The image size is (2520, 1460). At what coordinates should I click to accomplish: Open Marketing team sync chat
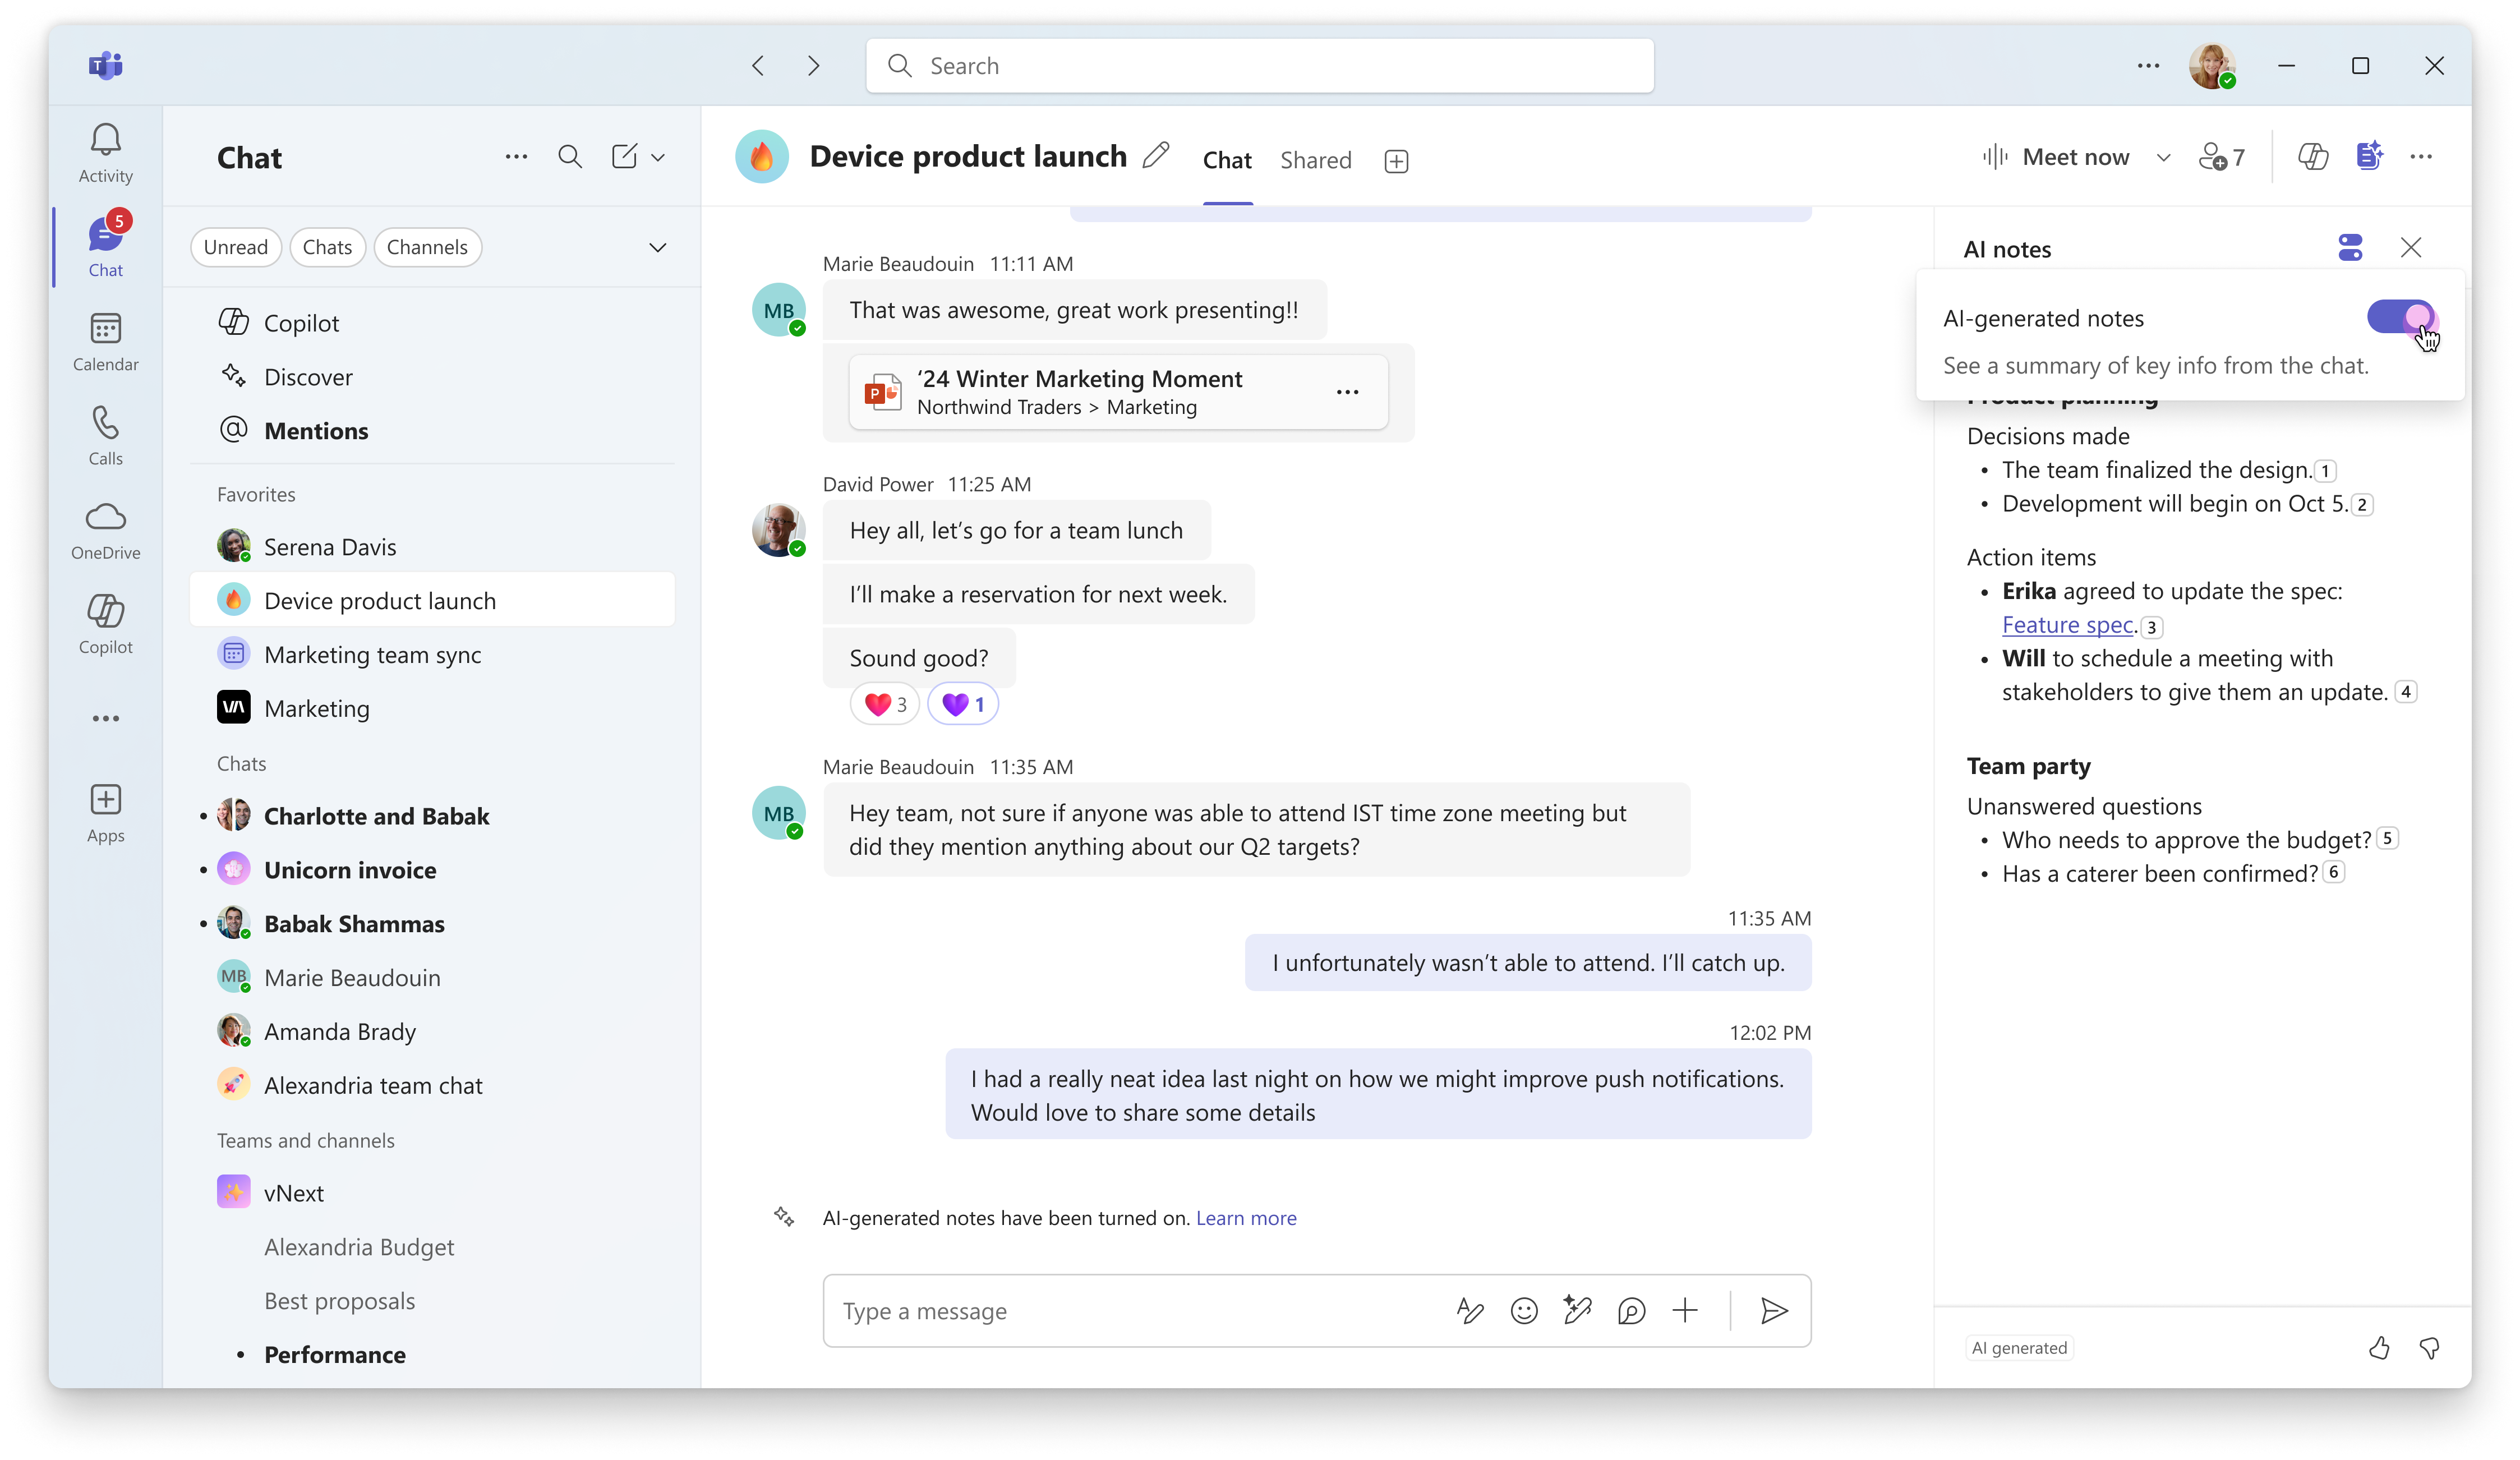[x=432, y=655]
